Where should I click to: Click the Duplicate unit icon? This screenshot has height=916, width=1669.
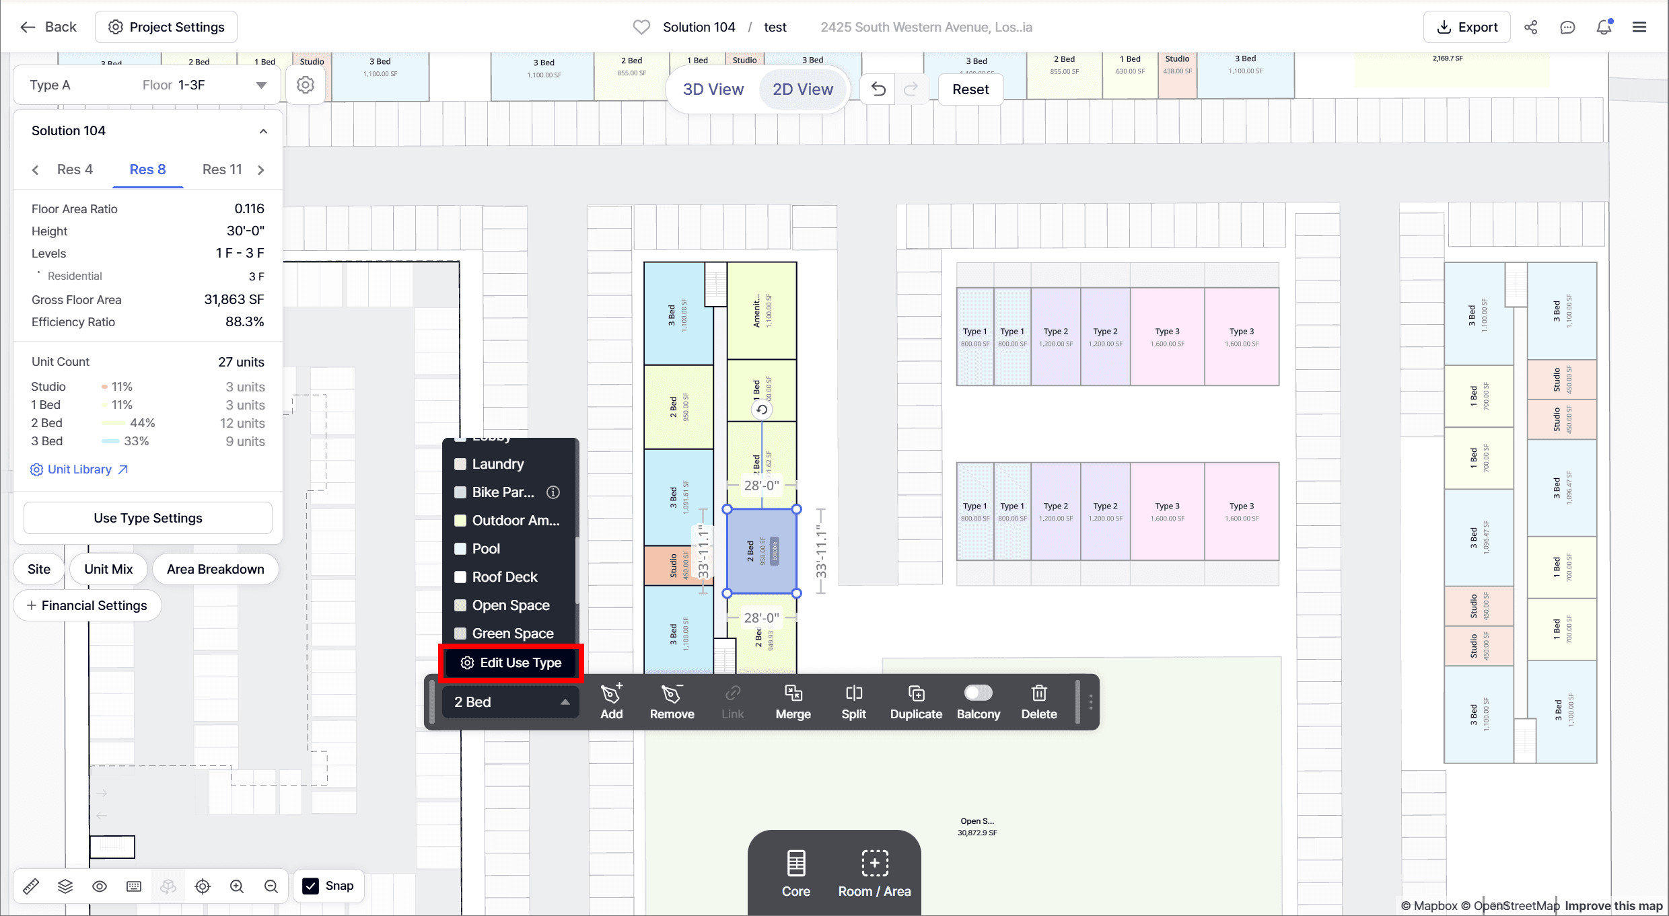(916, 693)
